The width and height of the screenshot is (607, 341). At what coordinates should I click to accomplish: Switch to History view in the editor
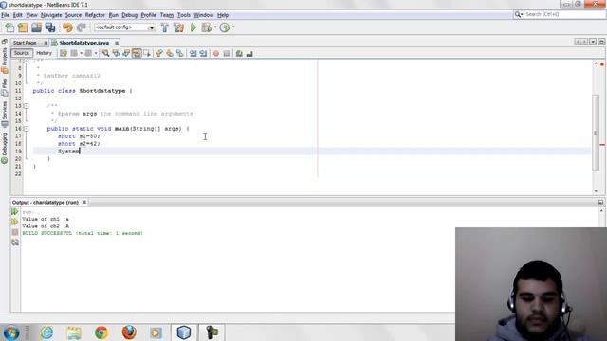[x=44, y=53]
